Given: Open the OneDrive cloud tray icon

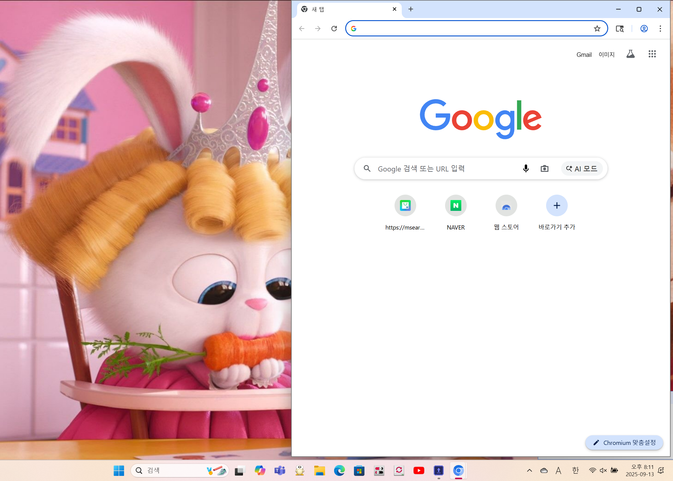Looking at the screenshot, I should point(544,470).
